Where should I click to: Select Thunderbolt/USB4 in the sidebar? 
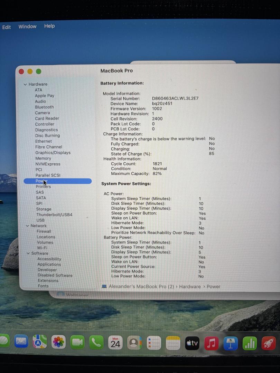(x=54, y=215)
